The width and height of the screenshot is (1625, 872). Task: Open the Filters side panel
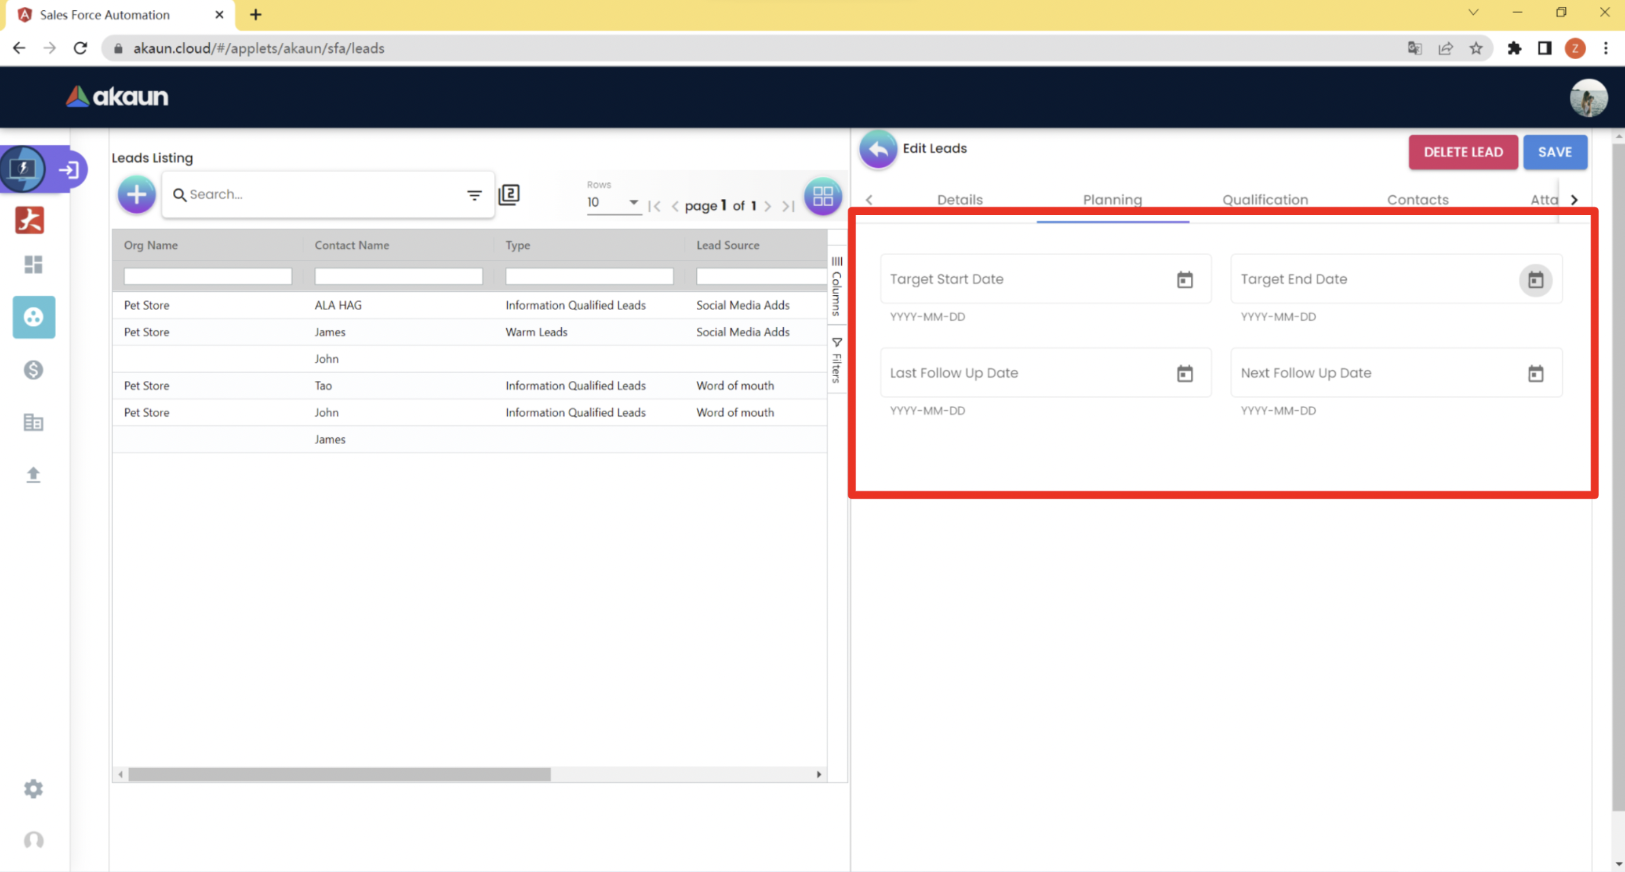pyautogui.click(x=837, y=360)
